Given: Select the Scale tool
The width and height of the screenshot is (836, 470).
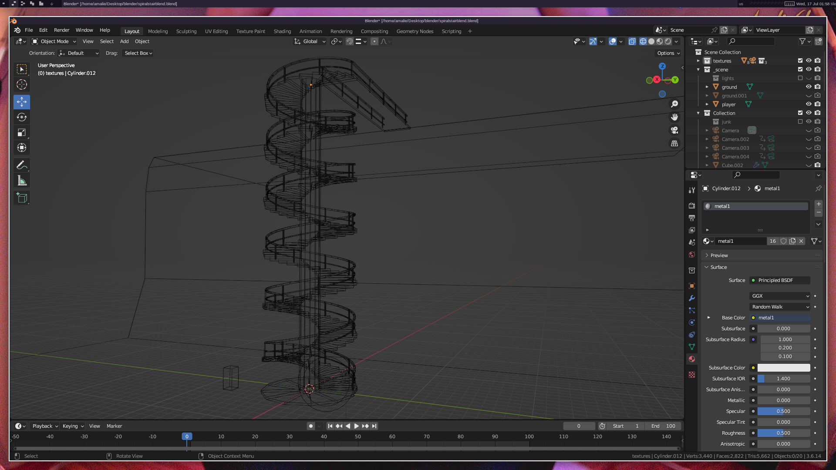Looking at the screenshot, I should point(22,132).
